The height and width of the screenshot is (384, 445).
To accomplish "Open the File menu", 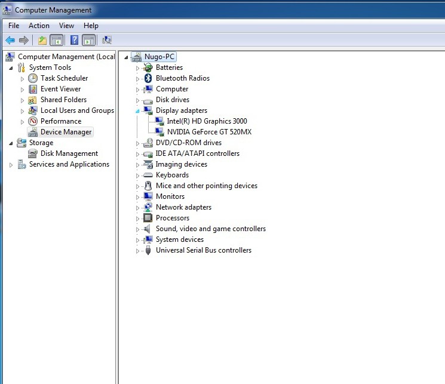I will 14,26.
